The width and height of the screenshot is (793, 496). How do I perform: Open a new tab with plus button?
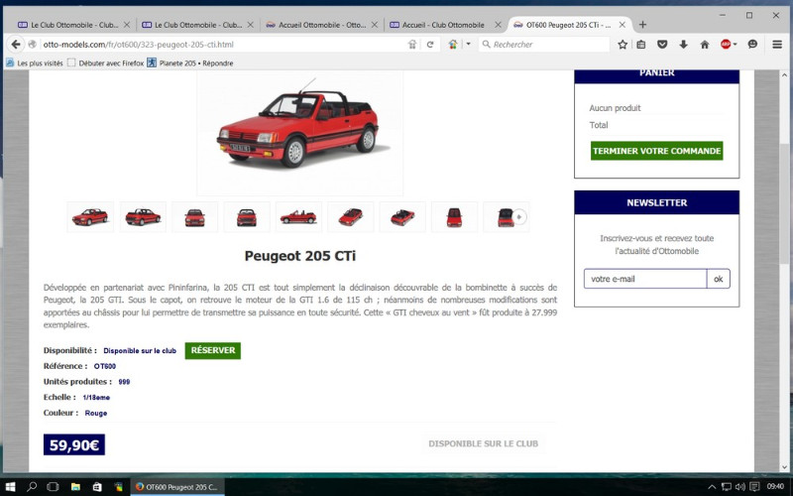coord(642,24)
